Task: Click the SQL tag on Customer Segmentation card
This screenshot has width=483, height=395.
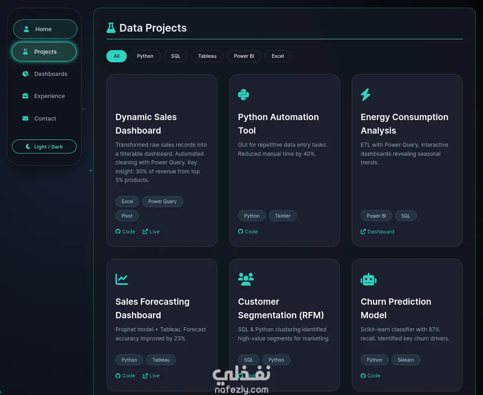Action: [x=248, y=360]
